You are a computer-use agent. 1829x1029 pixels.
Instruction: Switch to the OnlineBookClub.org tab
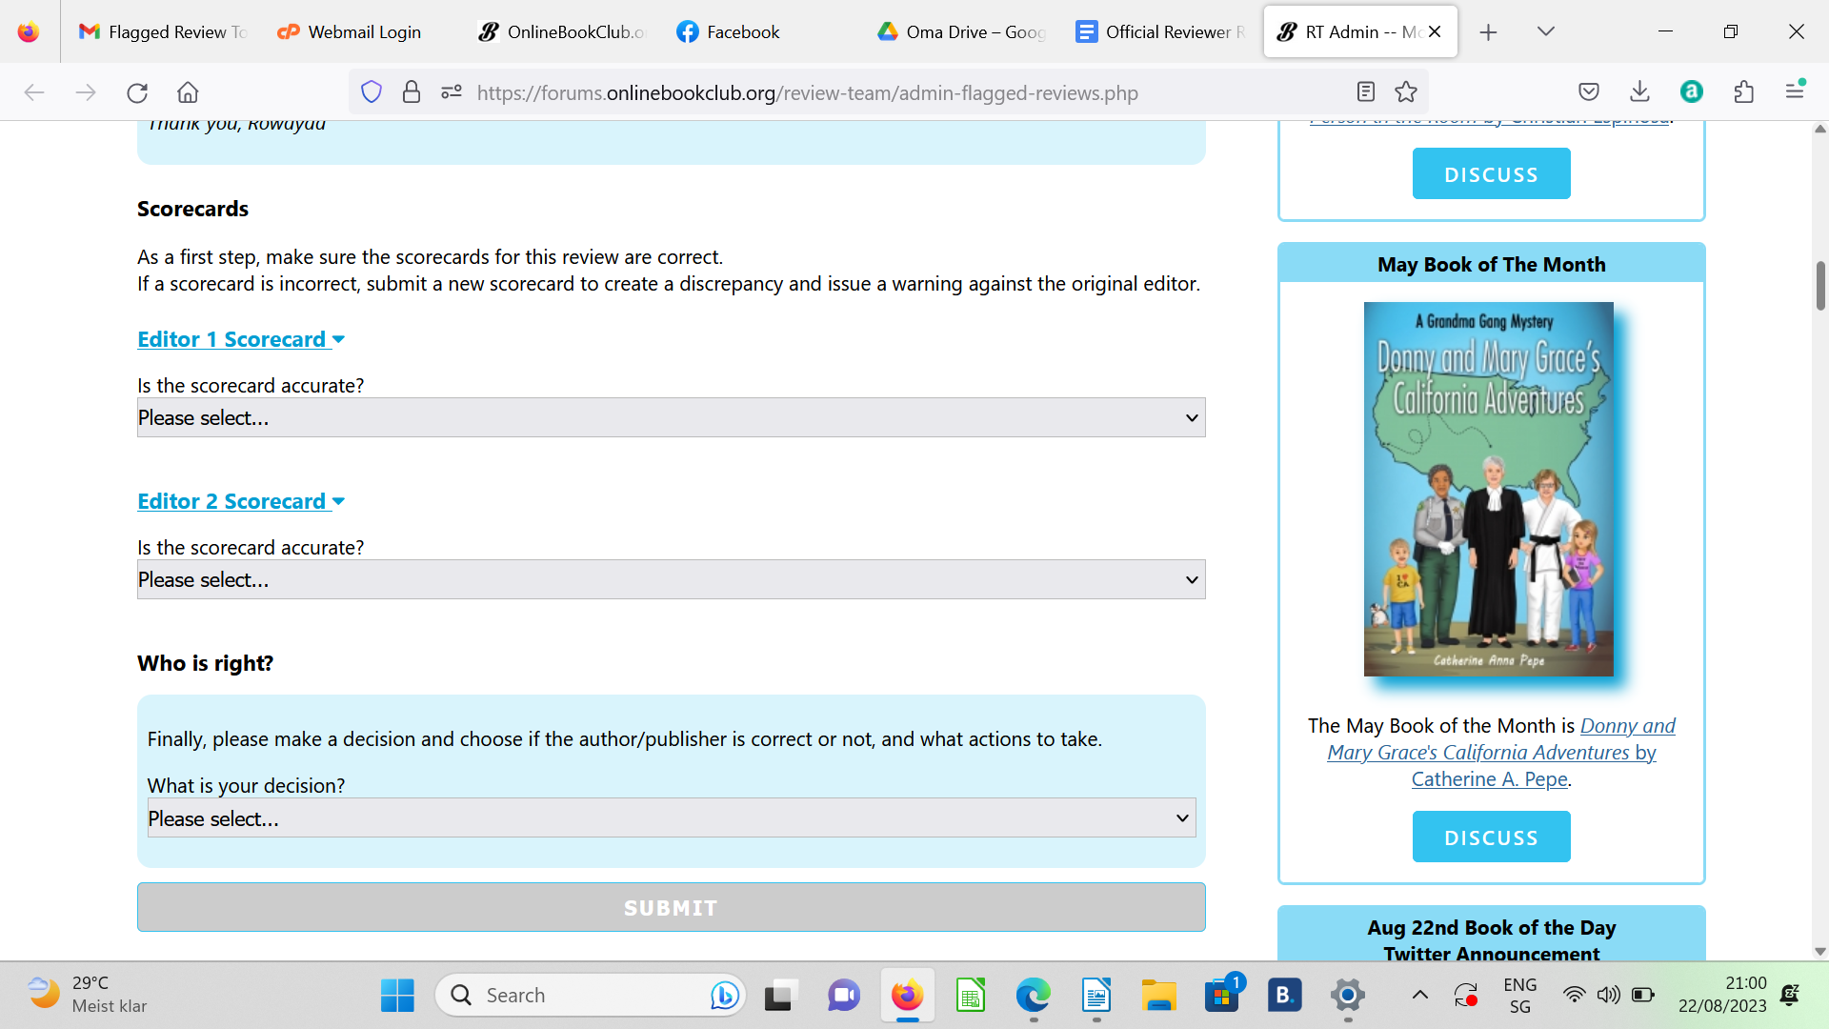562,31
